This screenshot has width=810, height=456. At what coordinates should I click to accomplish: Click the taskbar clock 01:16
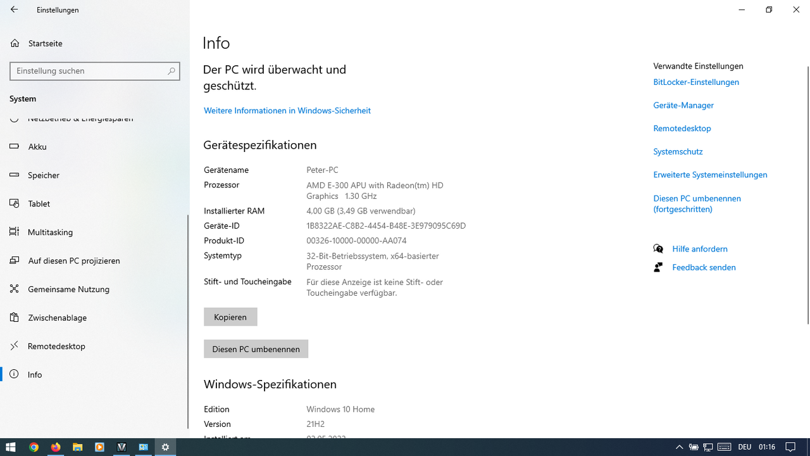[767, 447]
